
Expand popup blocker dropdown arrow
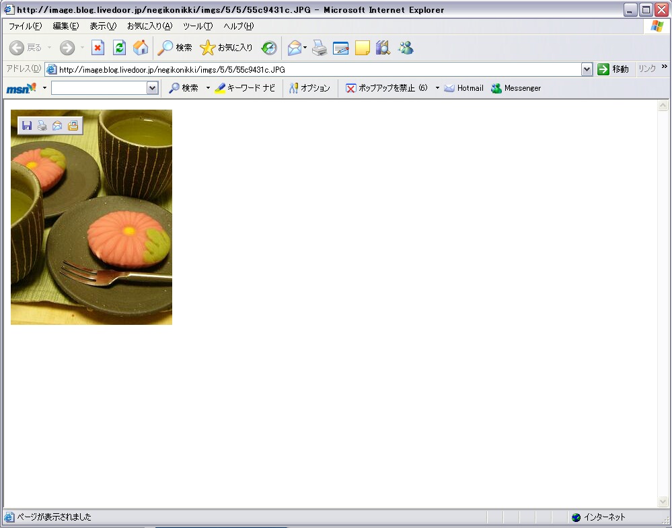437,88
